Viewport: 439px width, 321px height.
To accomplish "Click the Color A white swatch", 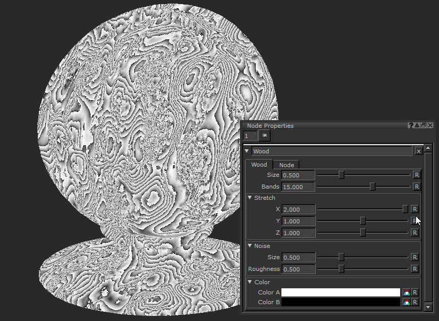I will point(340,292).
